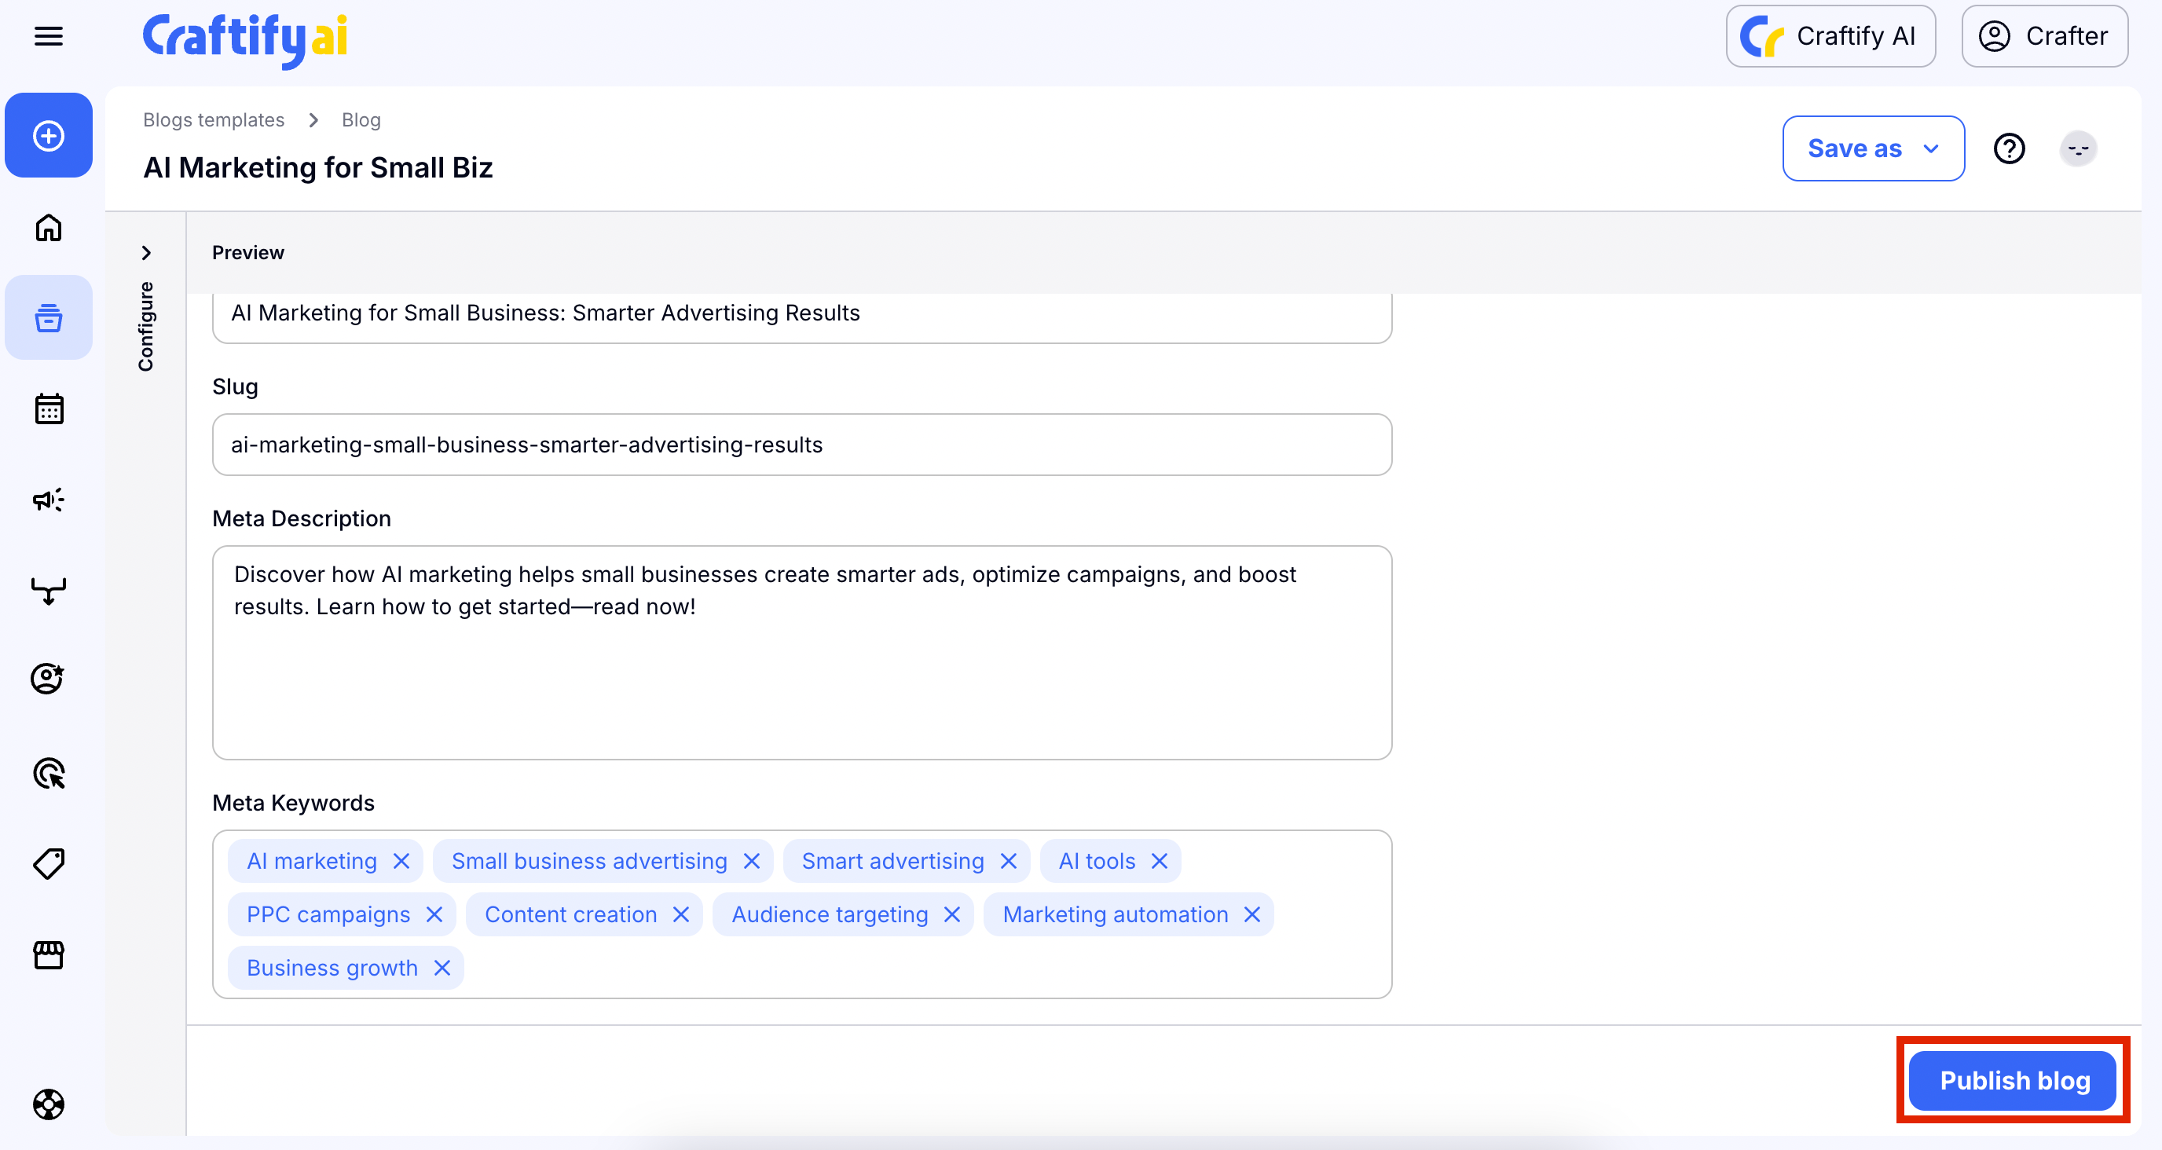This screenshot has height=1150, width=2162.
Task: Expand the Configure panel chevron
Action: (x=146, y=253)
